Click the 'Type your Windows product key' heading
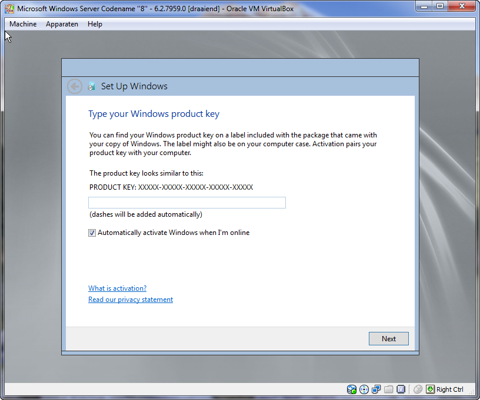Viewport: 480px width, 400px height. coord(154,114)
